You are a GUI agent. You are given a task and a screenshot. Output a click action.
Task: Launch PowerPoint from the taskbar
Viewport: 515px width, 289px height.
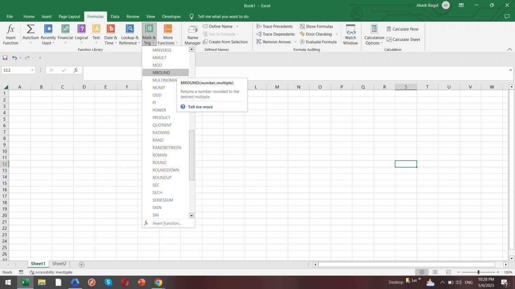(x=141, y=282)
